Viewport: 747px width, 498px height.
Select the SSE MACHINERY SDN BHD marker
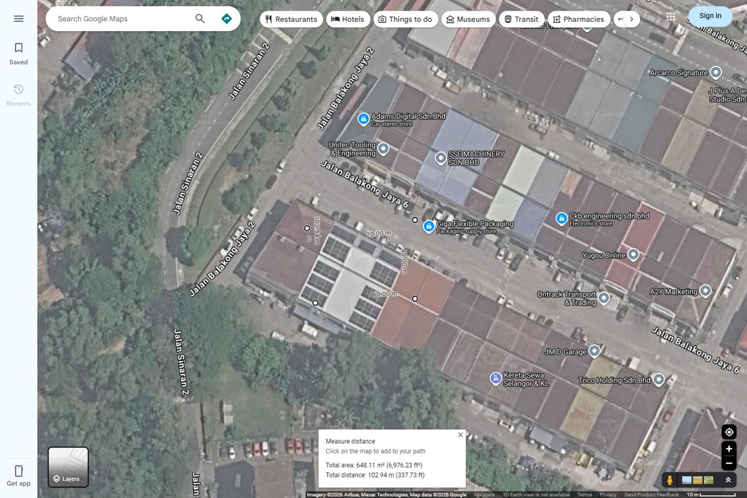click(441, 157)
